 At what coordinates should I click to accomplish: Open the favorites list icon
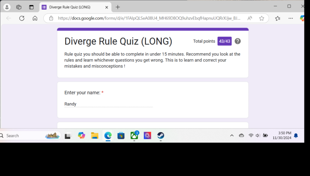pyautogui.click(x=278, y=18)
